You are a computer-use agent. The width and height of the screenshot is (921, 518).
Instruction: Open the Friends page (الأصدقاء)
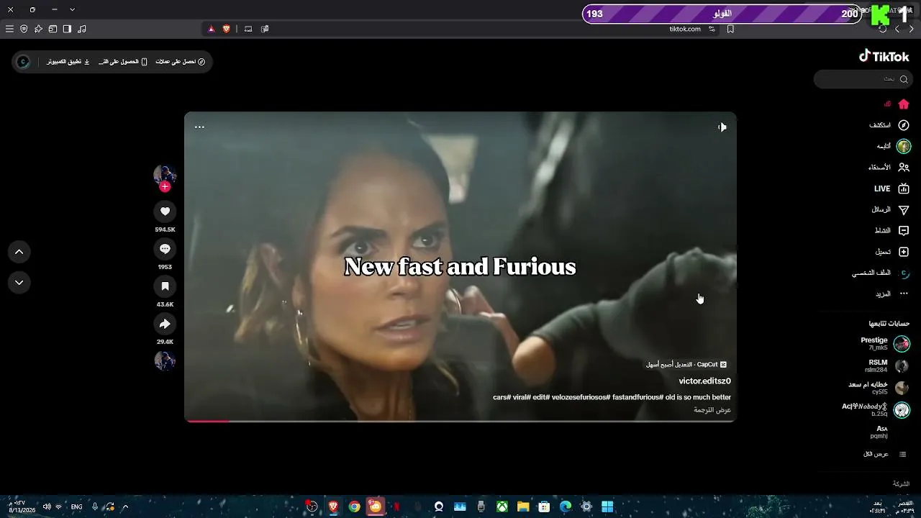tap(889, 168)
